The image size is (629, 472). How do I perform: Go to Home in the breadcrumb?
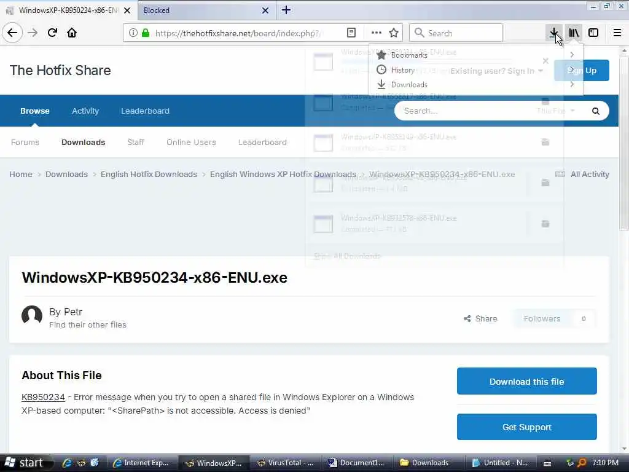21,174
